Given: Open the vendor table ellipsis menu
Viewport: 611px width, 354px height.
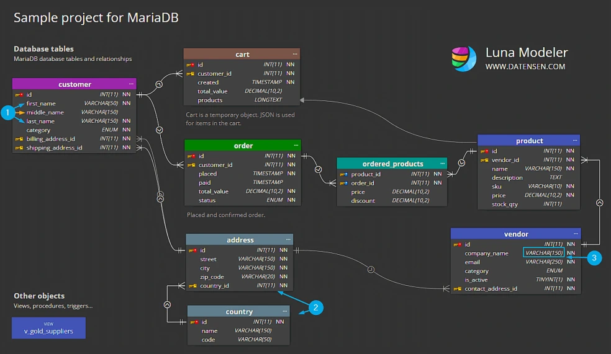Looking at the screenshot, I should tap(576, 234).
